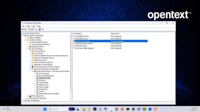The image size is (200, 112).
Task: Select Audit RPC Events policy
Action: tap(81, 46)
